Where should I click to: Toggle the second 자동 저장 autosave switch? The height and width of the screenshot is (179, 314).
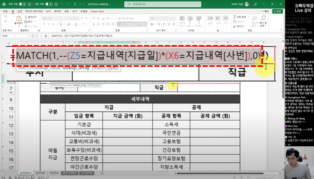(x=49, y=4)
